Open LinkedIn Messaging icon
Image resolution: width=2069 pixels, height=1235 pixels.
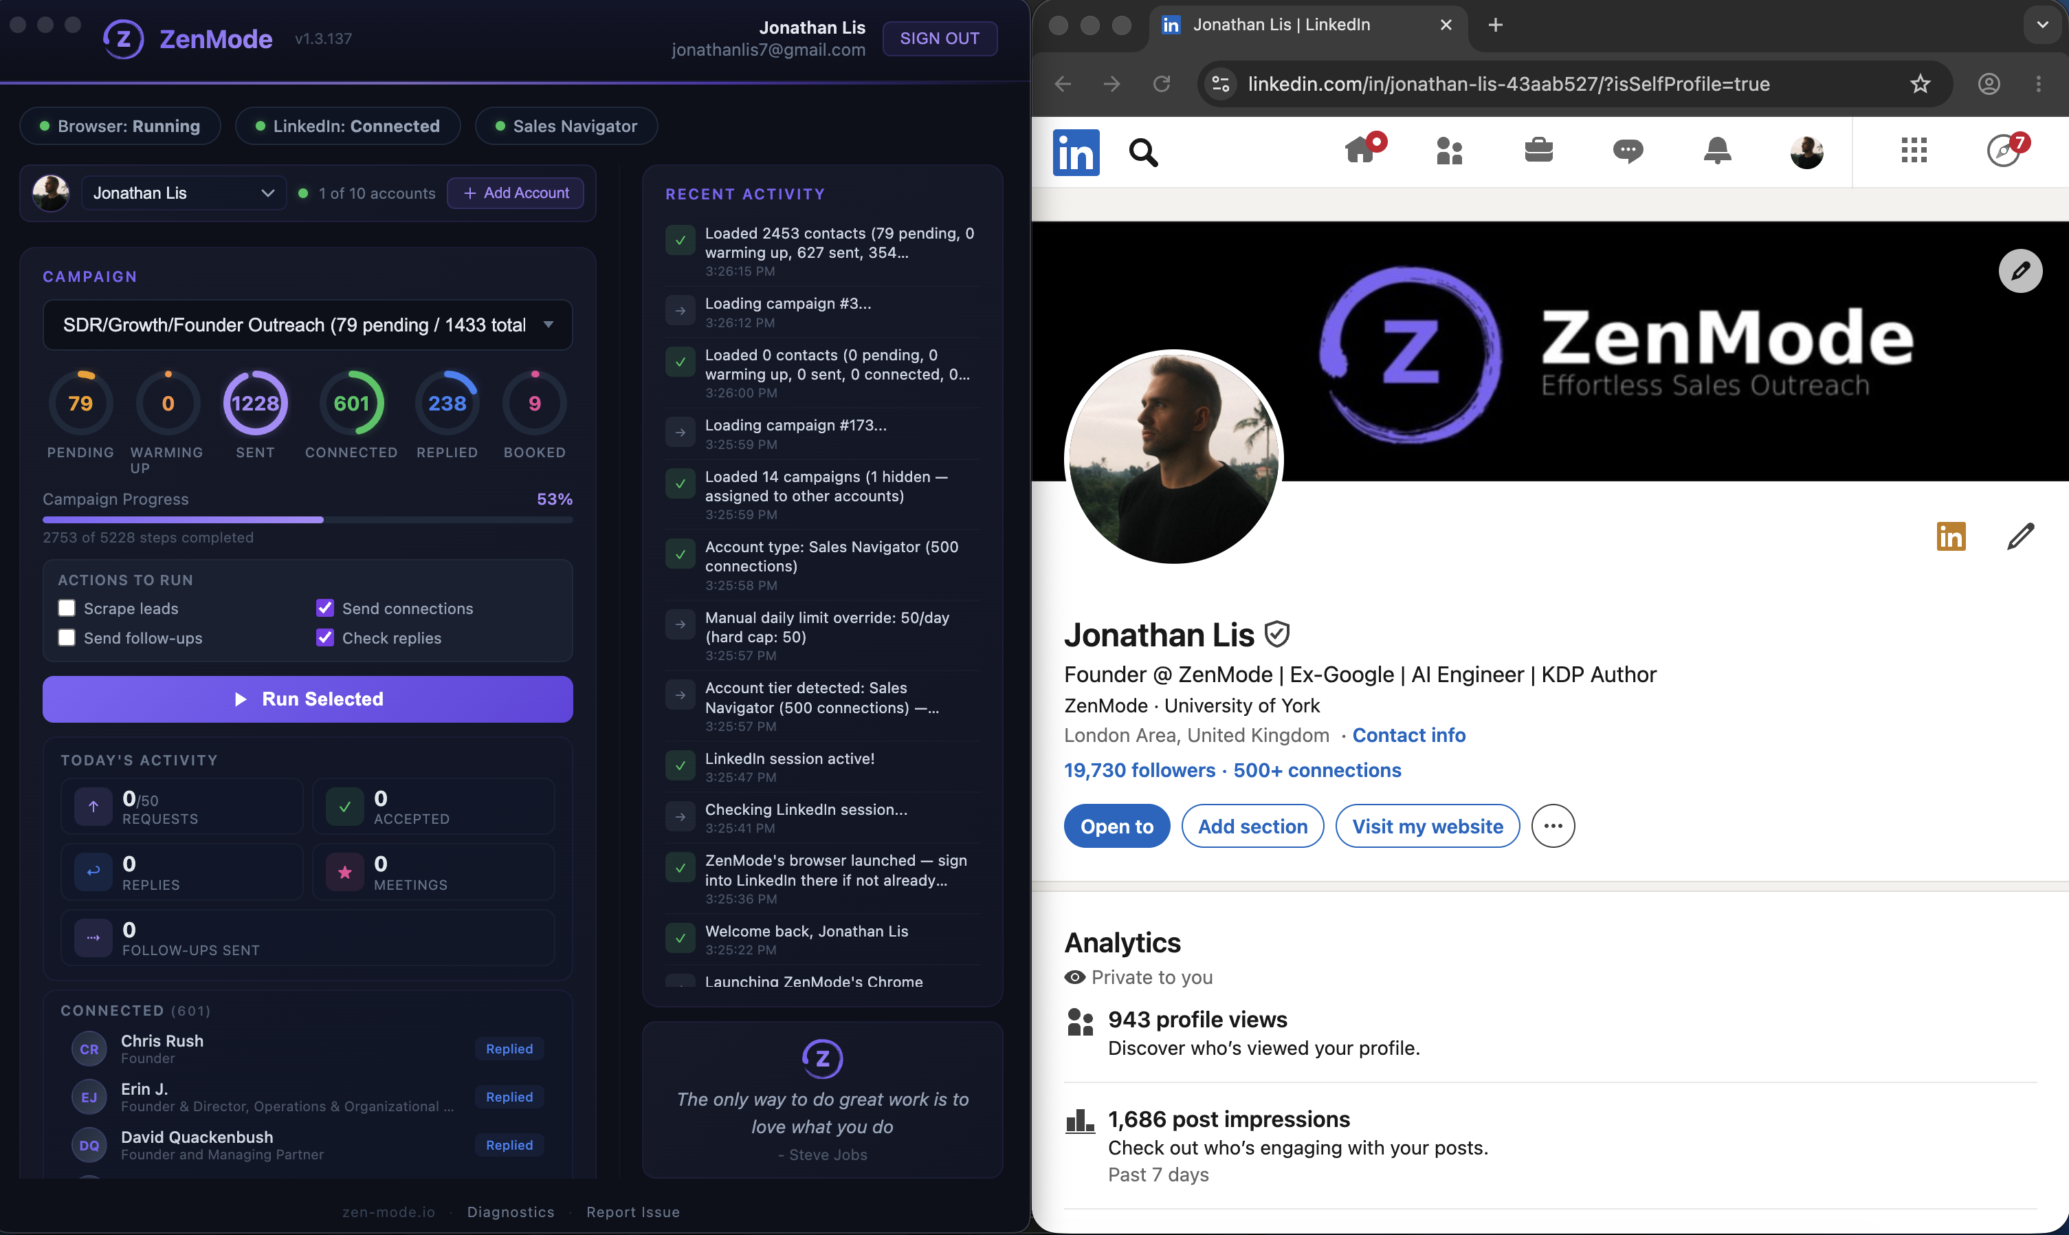tap(1627, 151)
